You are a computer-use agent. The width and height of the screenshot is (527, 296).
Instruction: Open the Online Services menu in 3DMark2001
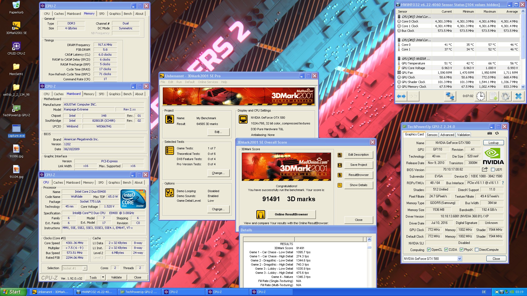(x=208, y=82)
